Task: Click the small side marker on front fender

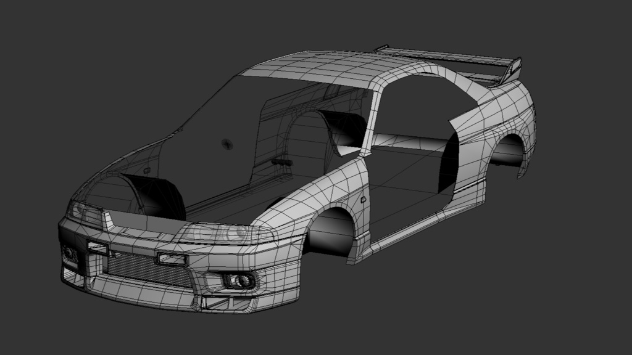Action: pyautogui.click(x=363, y=199)
